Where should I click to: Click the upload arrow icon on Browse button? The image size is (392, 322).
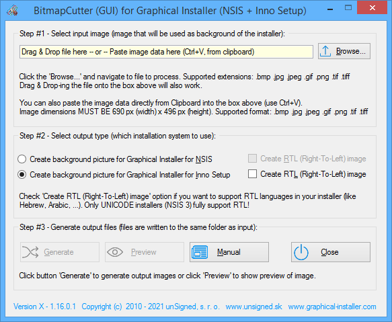point(325,51)
